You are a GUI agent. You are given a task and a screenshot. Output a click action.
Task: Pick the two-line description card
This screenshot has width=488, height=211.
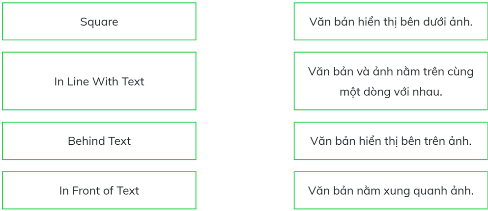tap(391, 81)
